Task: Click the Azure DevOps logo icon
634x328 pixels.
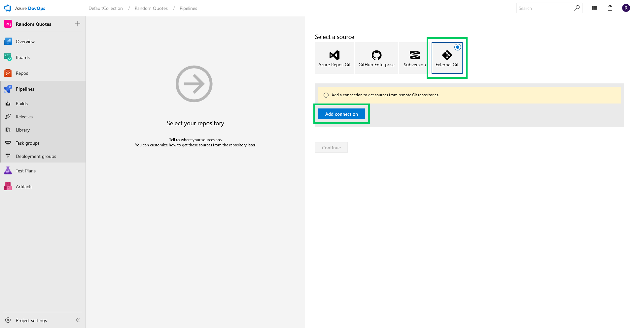Action: tap(8, 8)
